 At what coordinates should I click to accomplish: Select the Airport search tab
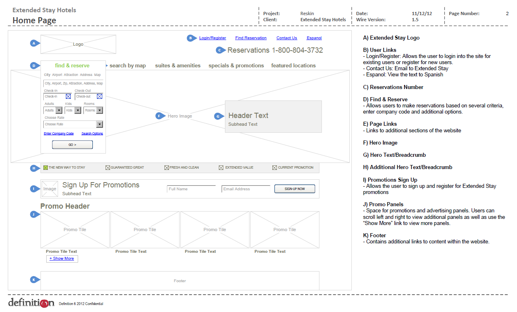(57, 75)
